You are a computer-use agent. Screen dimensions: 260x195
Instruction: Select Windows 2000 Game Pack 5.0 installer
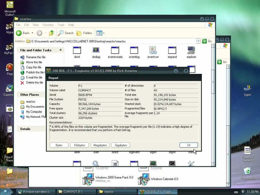click(x=108, y=179)
